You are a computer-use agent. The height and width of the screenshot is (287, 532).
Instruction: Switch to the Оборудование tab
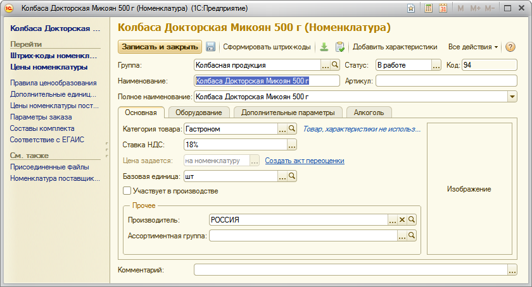click(199, 113)
